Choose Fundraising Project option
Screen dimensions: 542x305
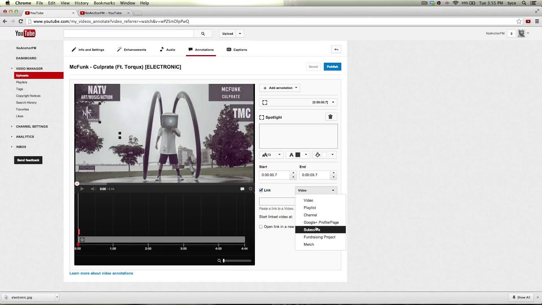[x=321, y=237]
